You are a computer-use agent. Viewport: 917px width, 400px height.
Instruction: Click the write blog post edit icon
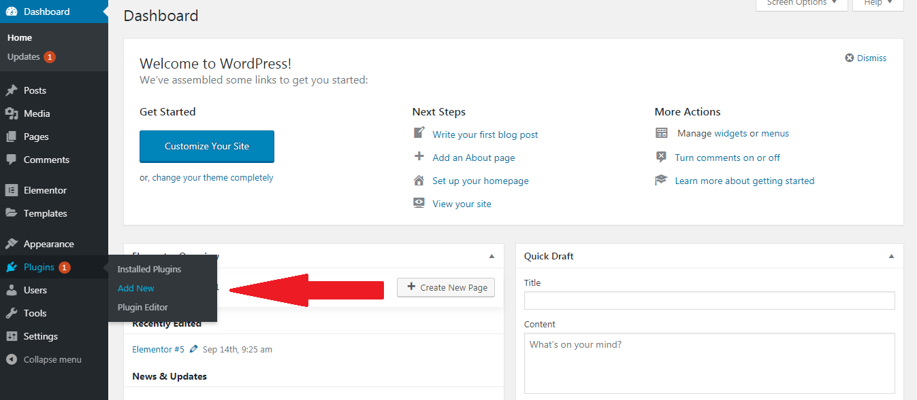(419, 133)
